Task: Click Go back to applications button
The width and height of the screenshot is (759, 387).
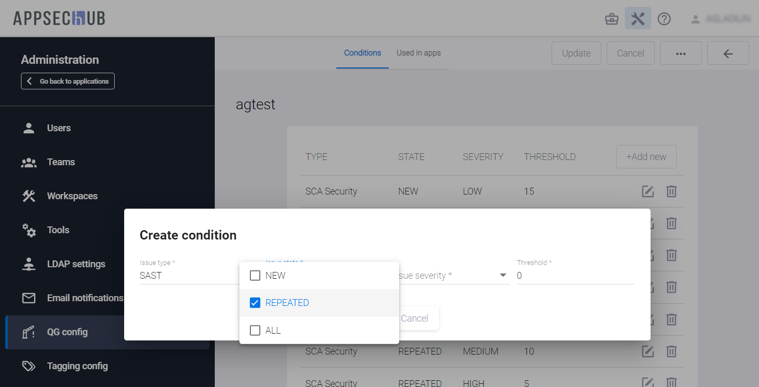Action: (x=68, y=81)
